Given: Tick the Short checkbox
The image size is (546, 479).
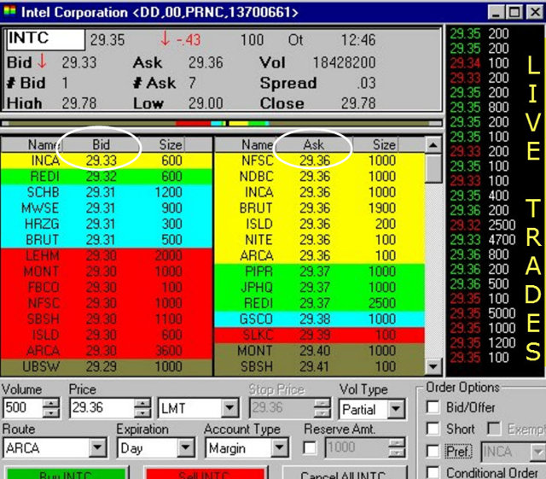Looking at the screenshot, I should (x=433, y=429).
